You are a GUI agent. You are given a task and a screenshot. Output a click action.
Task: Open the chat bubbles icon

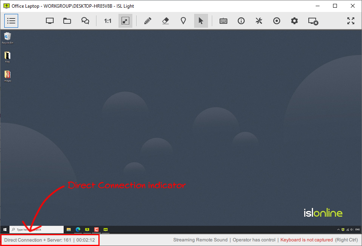point(85,21)
